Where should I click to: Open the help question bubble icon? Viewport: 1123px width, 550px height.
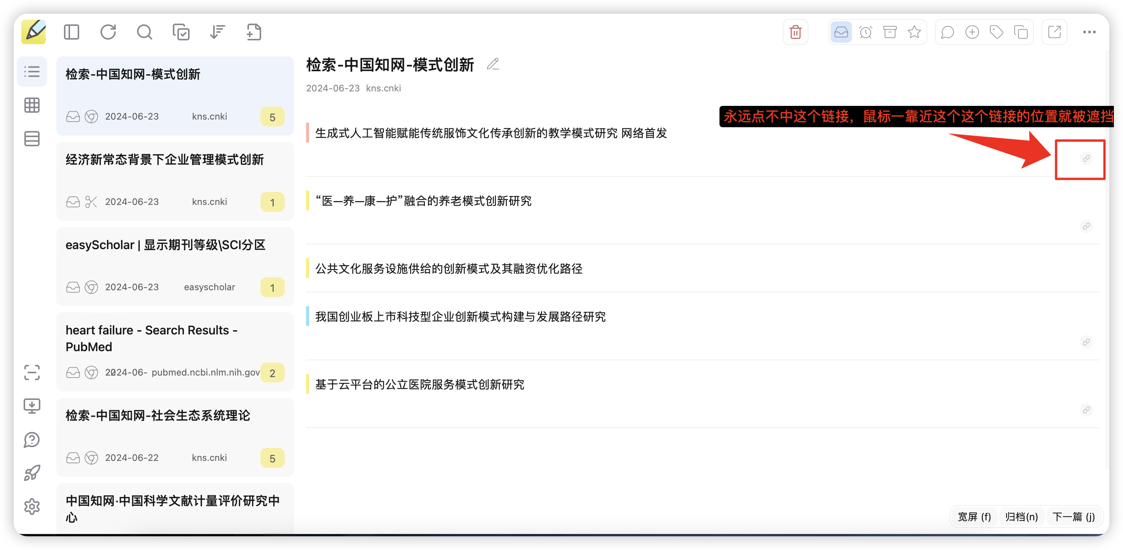pos(32,440)
